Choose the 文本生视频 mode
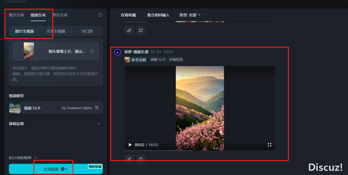 [x=56, y=31]
